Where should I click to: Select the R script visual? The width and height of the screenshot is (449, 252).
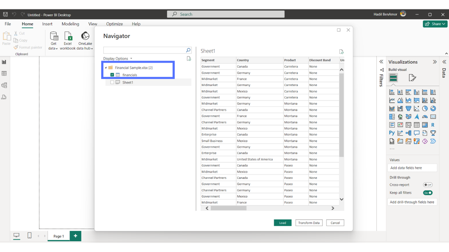pos(433,125)
